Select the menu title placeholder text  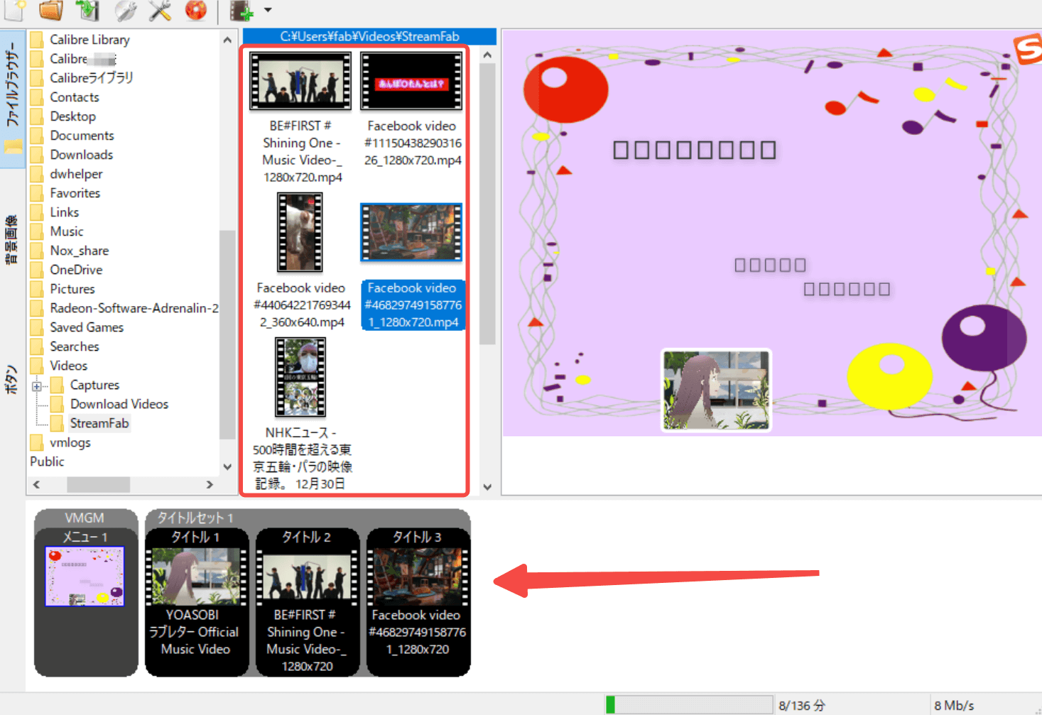click(x=694, y=150)
